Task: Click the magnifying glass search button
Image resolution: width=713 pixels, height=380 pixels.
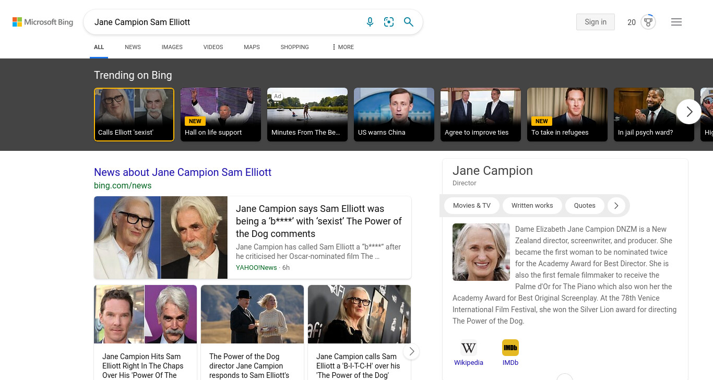Action: [x=409, y=22]
